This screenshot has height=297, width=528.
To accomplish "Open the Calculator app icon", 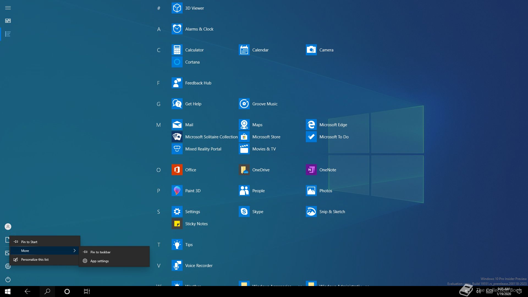I will coord(177,50).
